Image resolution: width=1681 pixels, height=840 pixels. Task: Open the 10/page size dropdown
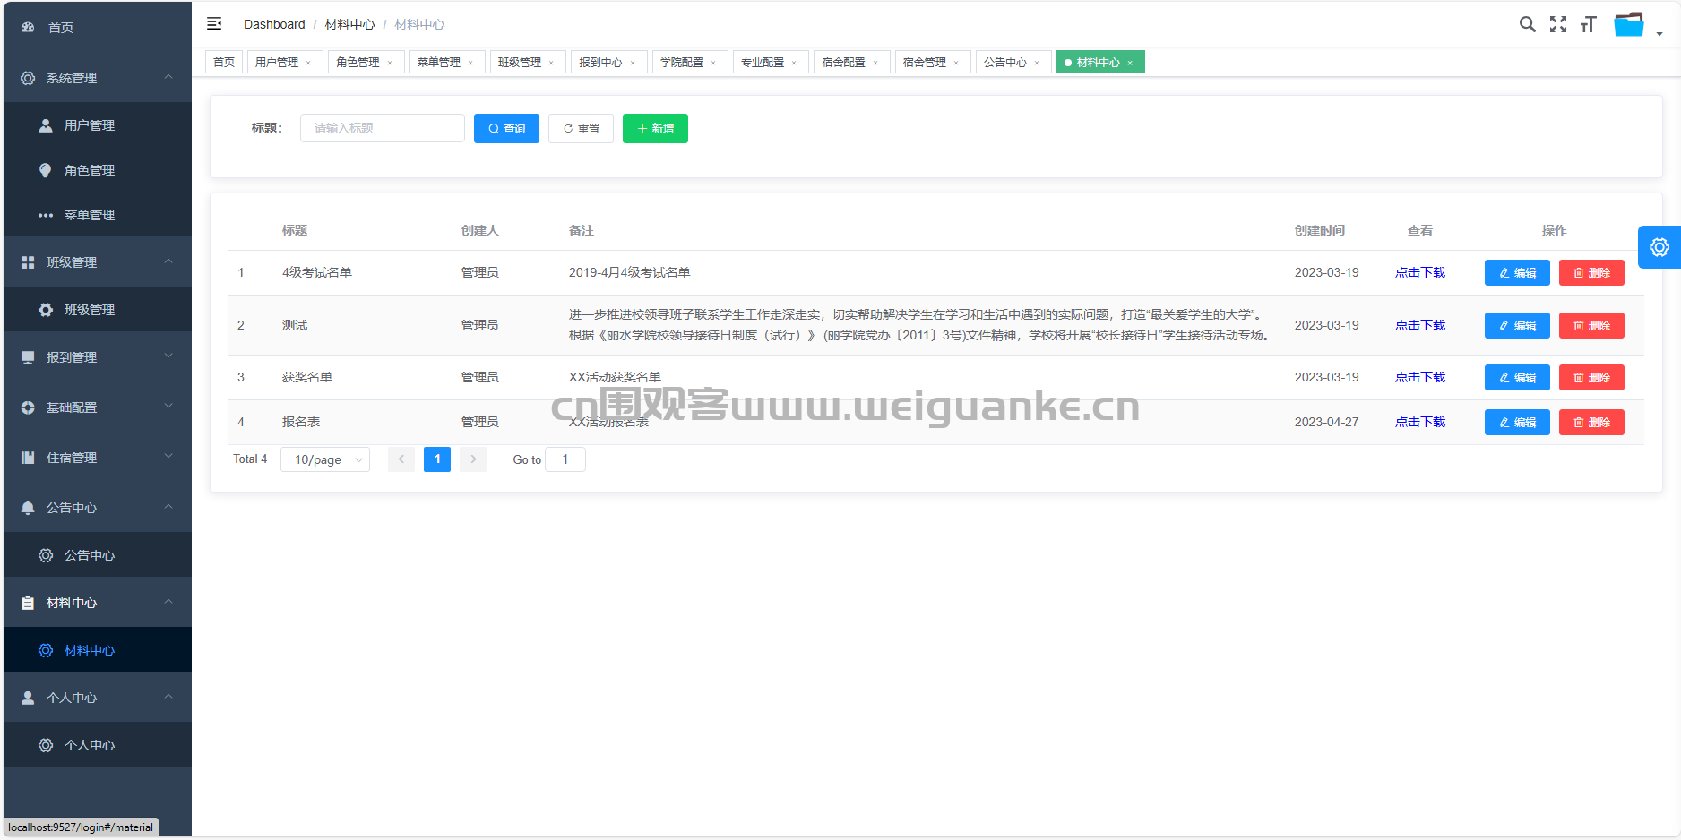coord(325,459)
